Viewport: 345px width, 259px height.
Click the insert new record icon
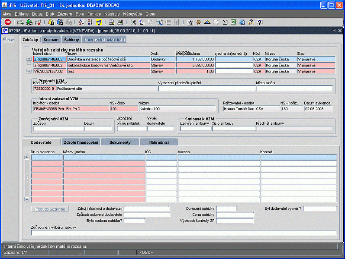point(21,22)
